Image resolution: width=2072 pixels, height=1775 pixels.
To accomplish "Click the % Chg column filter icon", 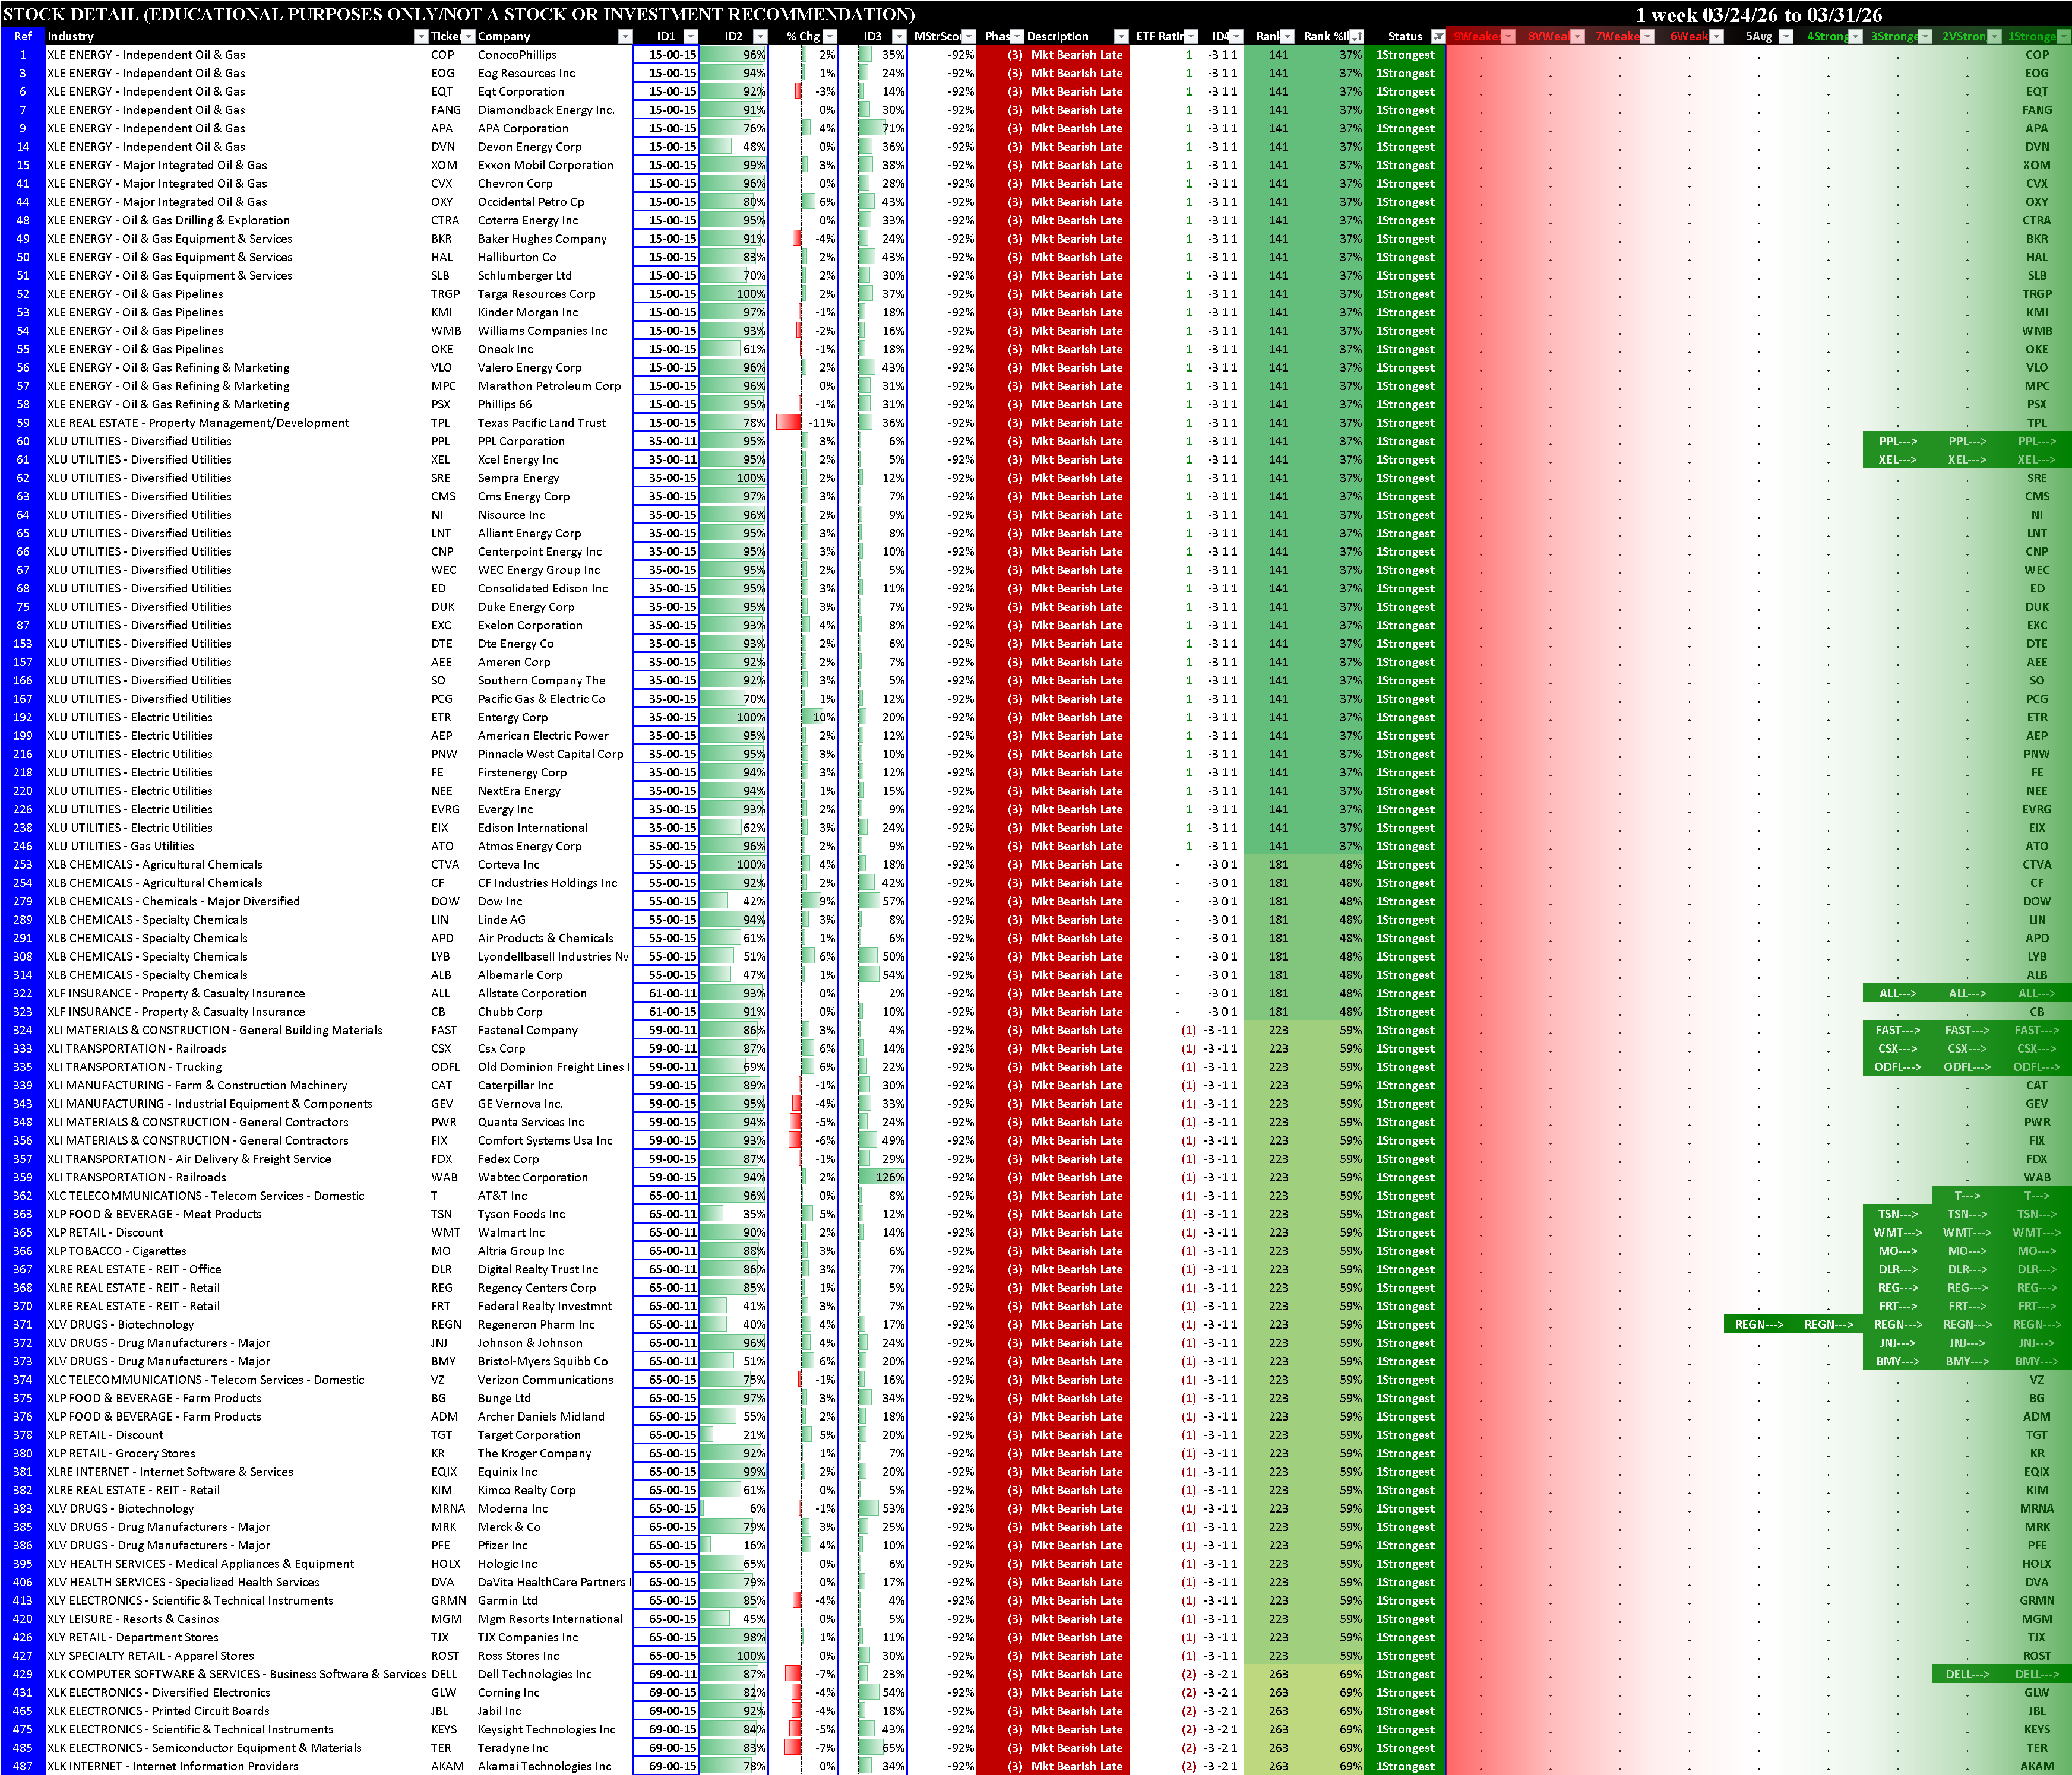I will [829, 37].
